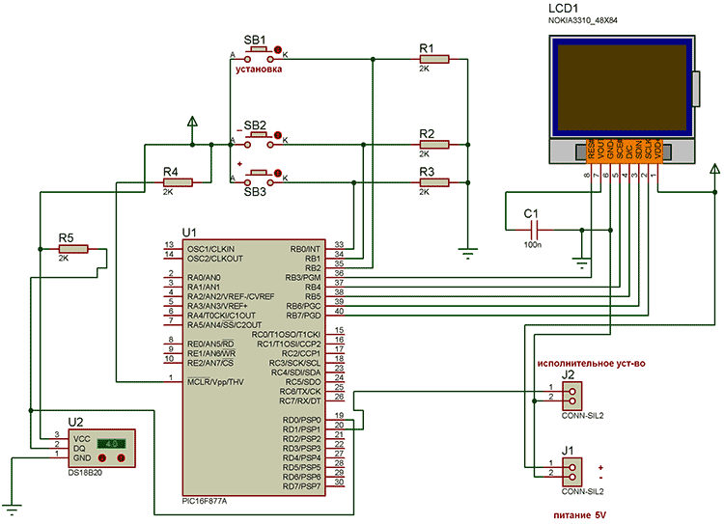
Task: Select the R3 resistor body
Action: pyautogui.click(x=434, y=182)
